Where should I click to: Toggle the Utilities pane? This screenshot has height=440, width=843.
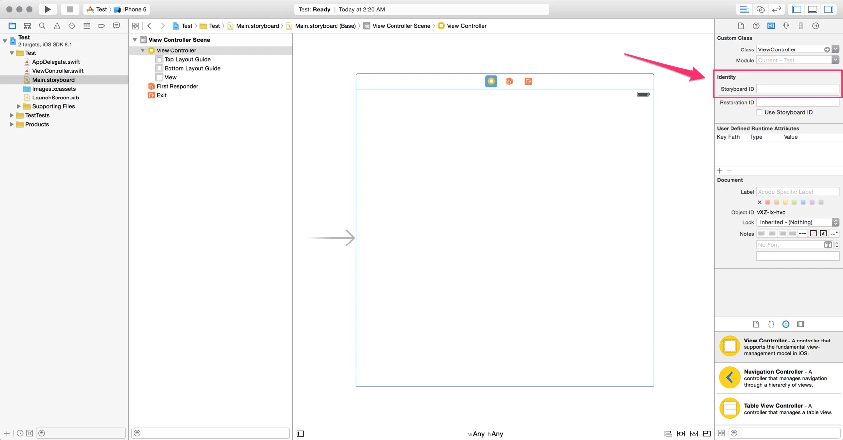(x=829, y=9)
